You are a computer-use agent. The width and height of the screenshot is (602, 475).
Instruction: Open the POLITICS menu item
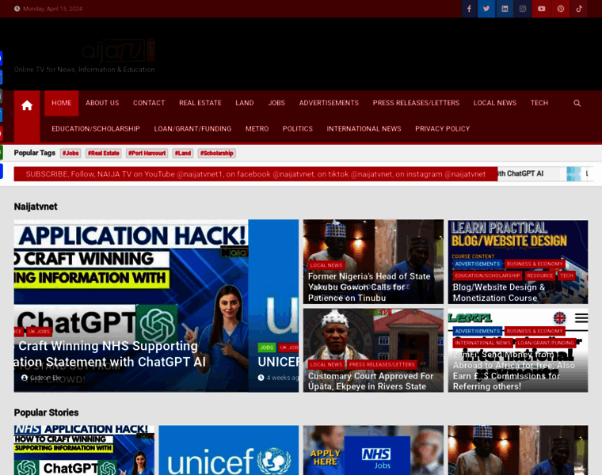(298, 128)
